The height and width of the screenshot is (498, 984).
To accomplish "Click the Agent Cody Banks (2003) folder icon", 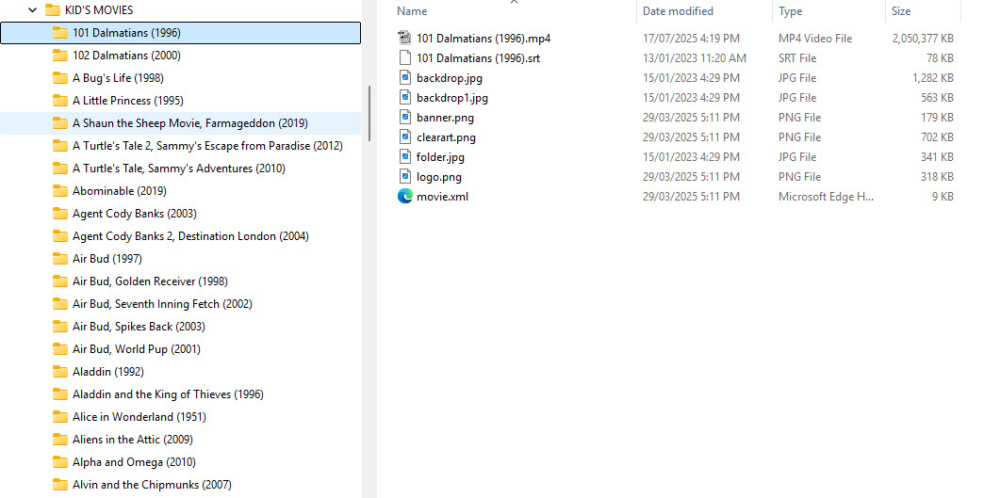I will (x=60, y=214).
